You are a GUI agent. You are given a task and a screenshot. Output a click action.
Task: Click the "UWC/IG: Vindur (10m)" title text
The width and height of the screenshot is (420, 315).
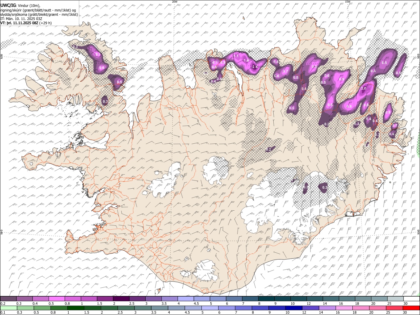click(20, 5)
